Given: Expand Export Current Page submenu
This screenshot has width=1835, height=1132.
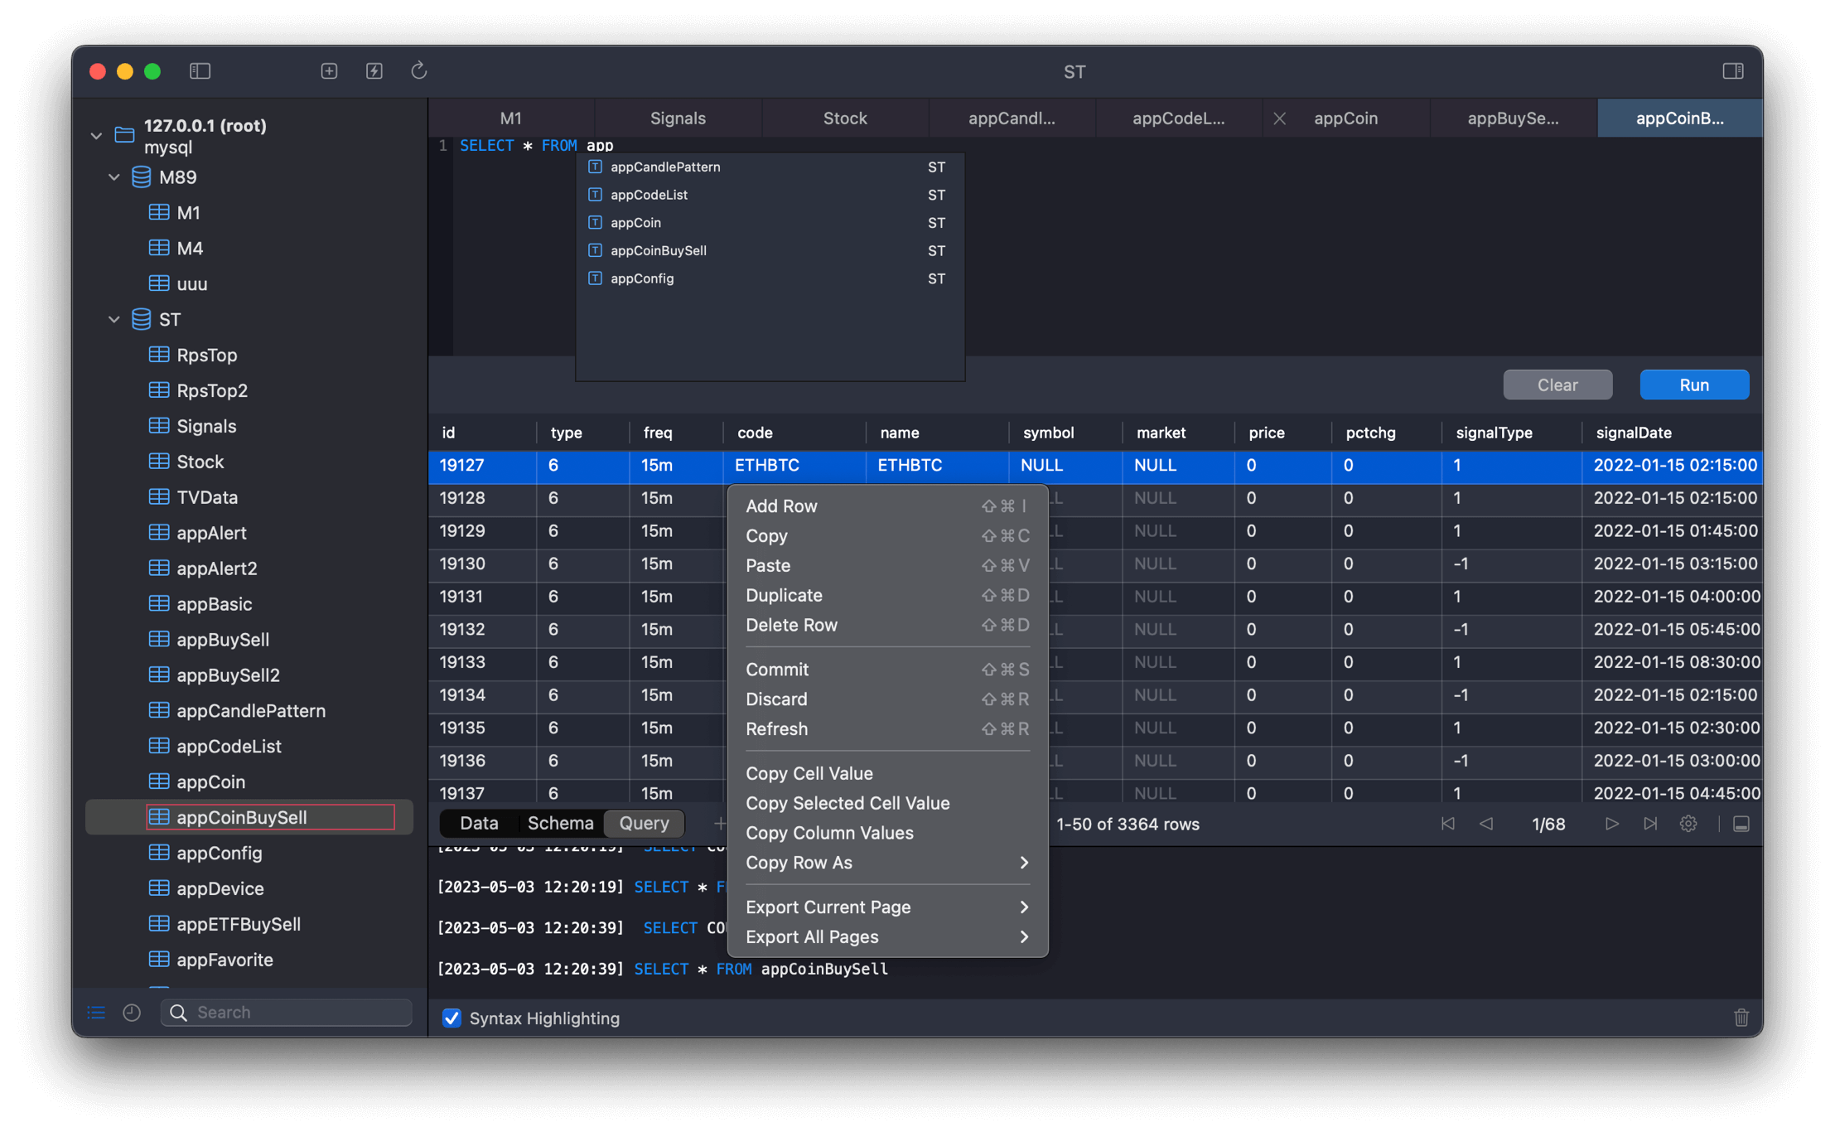Looking at the screenshot, I should click(x=887, y=907).
